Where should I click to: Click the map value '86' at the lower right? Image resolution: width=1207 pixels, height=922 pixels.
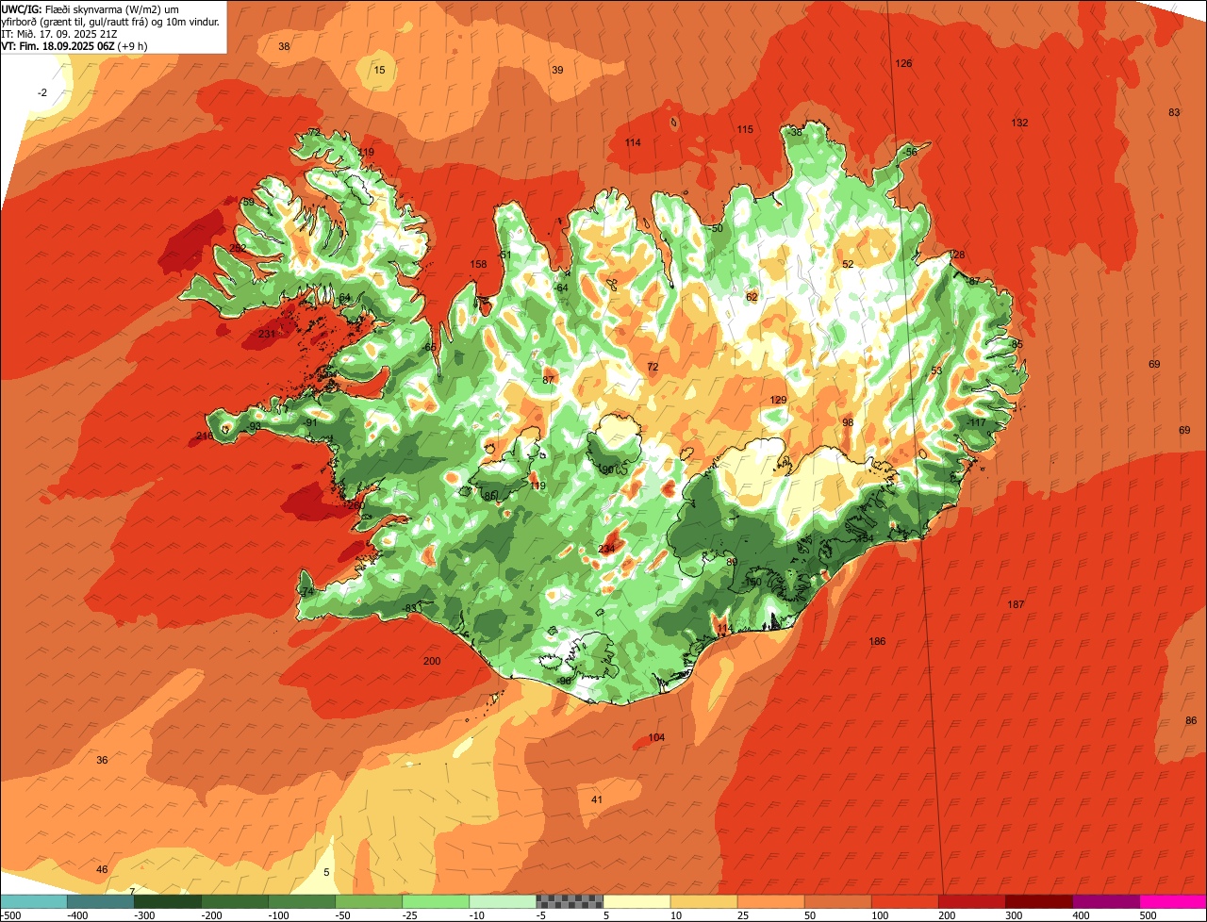[x=1191, y=720]
